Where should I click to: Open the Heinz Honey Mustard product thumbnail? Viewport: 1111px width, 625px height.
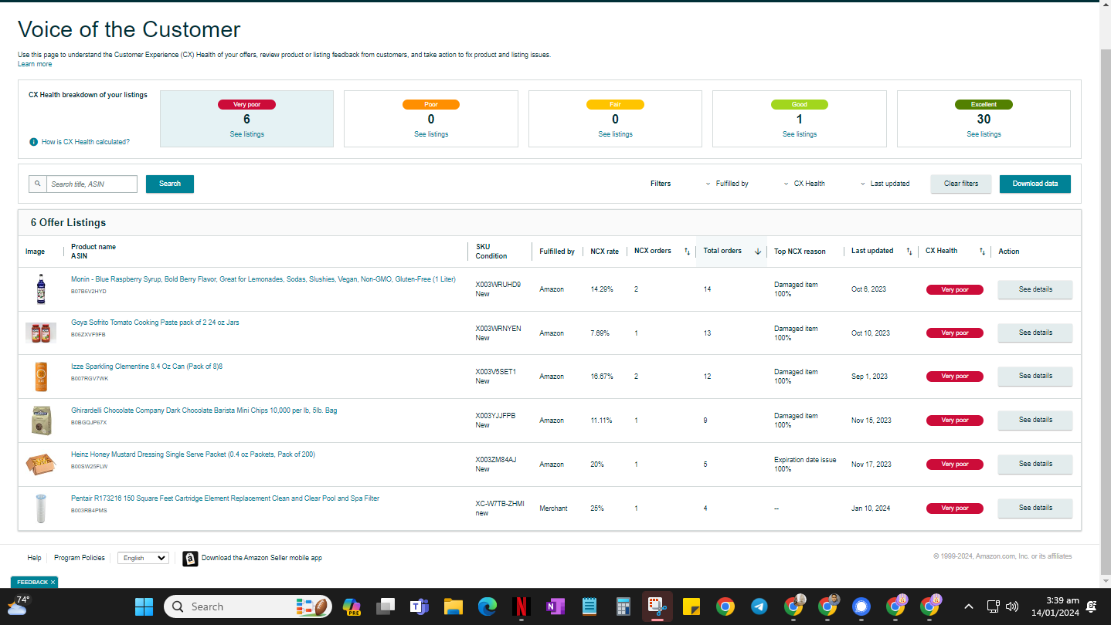[x=41, y=464]
